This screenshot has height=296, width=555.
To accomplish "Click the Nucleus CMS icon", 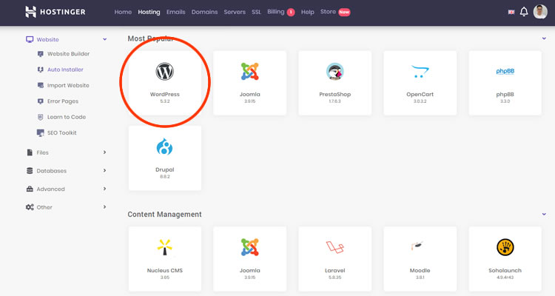I will coord(164,247).
